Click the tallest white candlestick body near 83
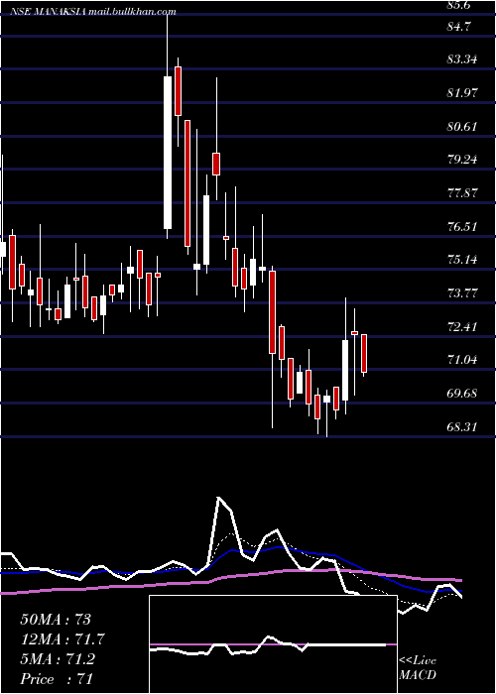 click(x=168, y=153)
